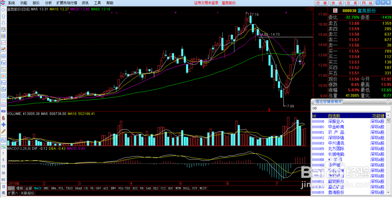The width and height of the screenshot is (392, 198).
Task: Click the up arrow sidebar icon
Action: coord(4,16)
